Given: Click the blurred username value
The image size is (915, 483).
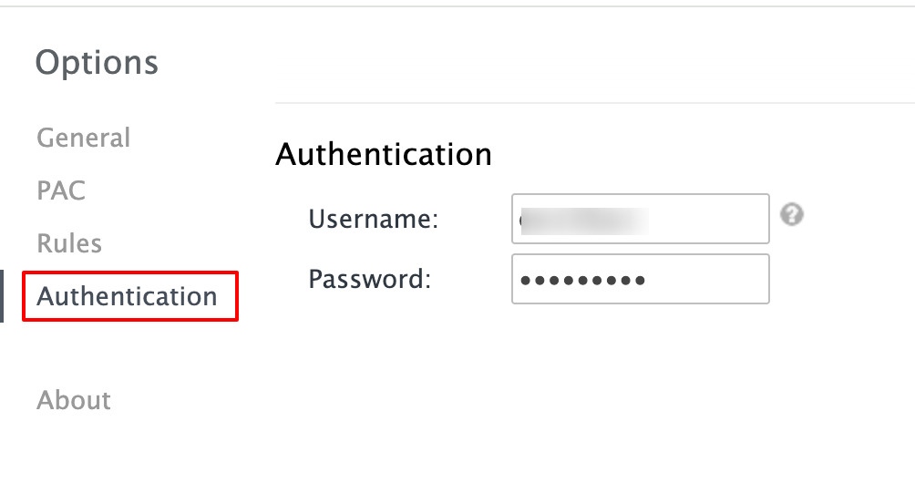Looking at the screenshot, I should (x=583, y=220).
